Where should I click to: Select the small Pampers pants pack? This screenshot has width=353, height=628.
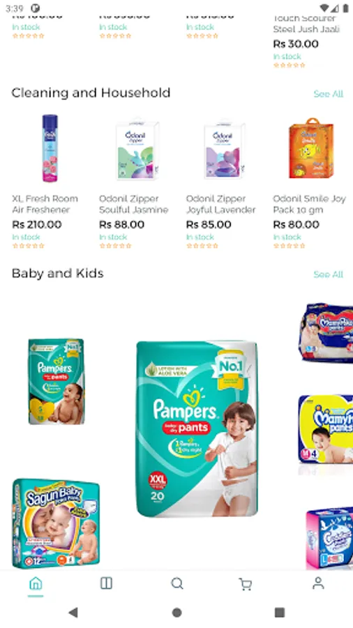(x=57, y=381)
